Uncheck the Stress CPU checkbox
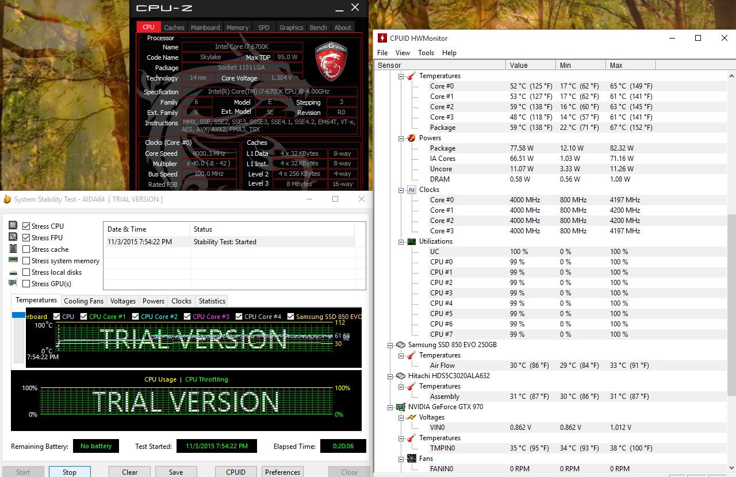Viewport: 736px width, 477px height. [26, 226]
